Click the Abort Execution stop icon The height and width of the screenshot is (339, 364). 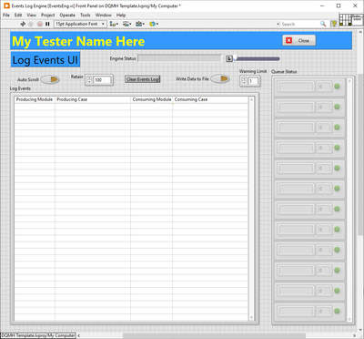tap(40, 24)
